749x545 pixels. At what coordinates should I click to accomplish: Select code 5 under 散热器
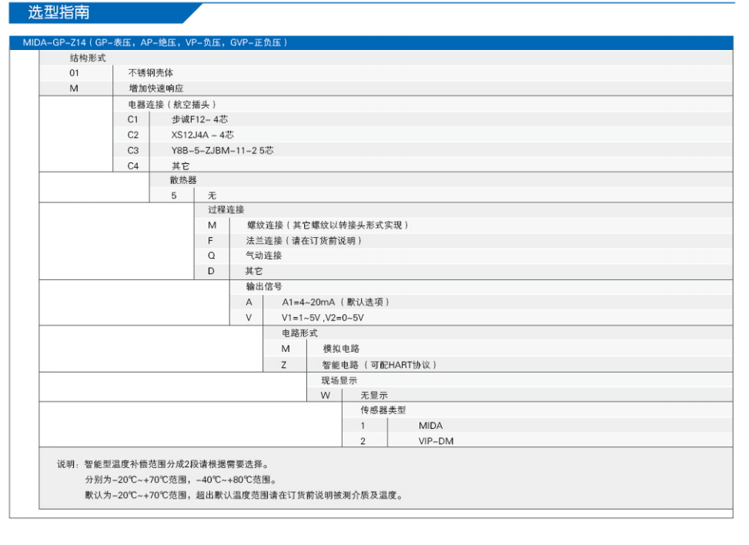[x=174, y=196]
